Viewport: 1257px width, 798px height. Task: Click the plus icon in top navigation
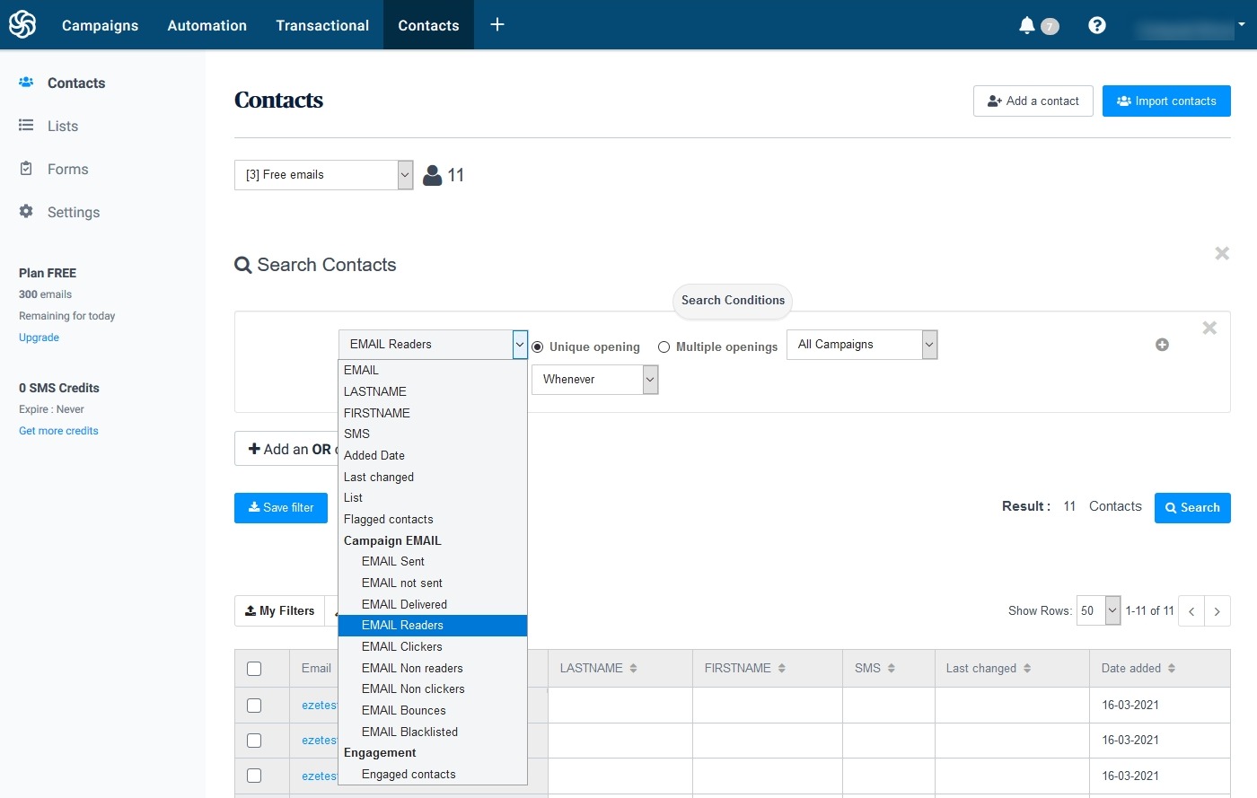click(497, 24)
